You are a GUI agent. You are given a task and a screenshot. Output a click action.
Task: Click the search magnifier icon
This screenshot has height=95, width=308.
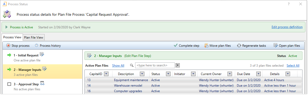tap(132, 65)
